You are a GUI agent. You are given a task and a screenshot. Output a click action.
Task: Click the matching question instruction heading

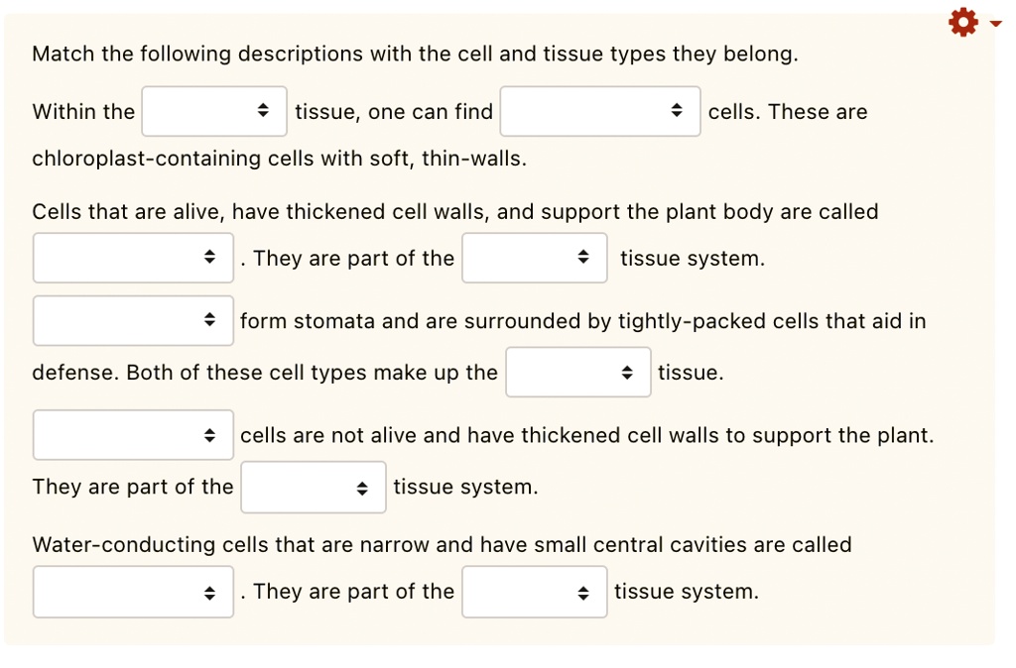416,54
